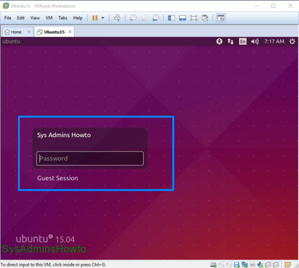Open the Tabs menu

tap(63, 18)
